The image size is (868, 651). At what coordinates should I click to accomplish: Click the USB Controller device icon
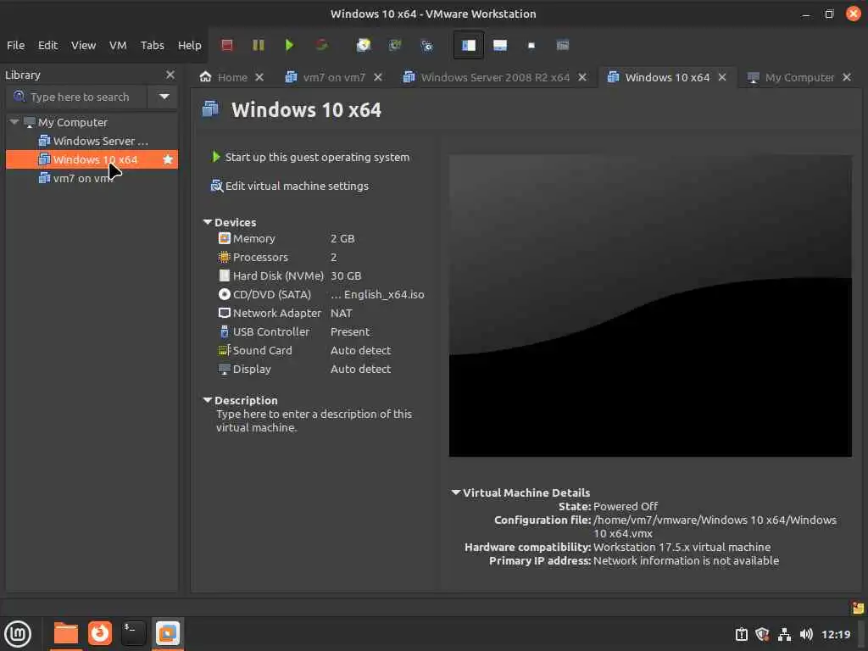(x=224, y=331)
